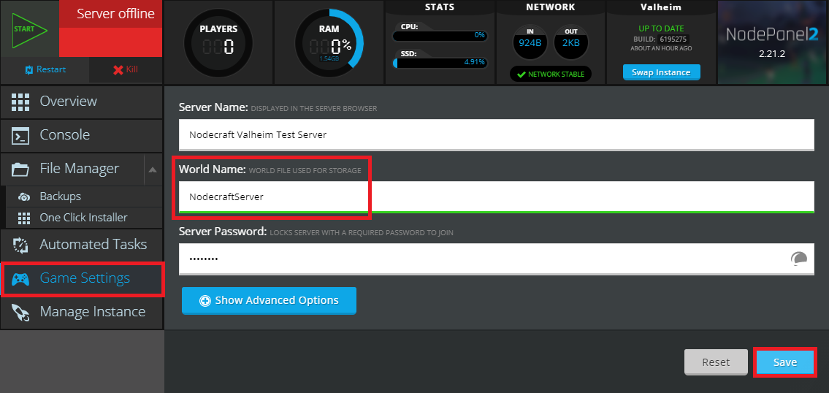Open One Click Installer

[x=84, y=218]
